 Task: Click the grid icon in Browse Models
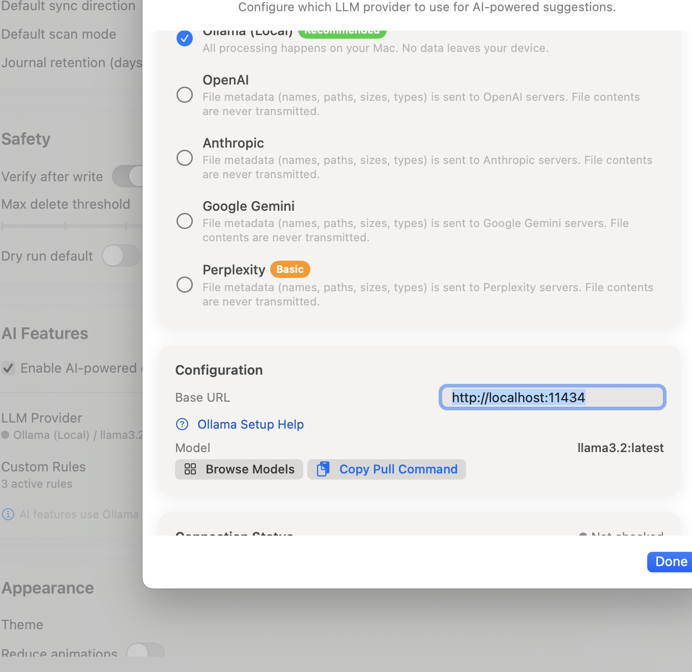tap(190, 469)
